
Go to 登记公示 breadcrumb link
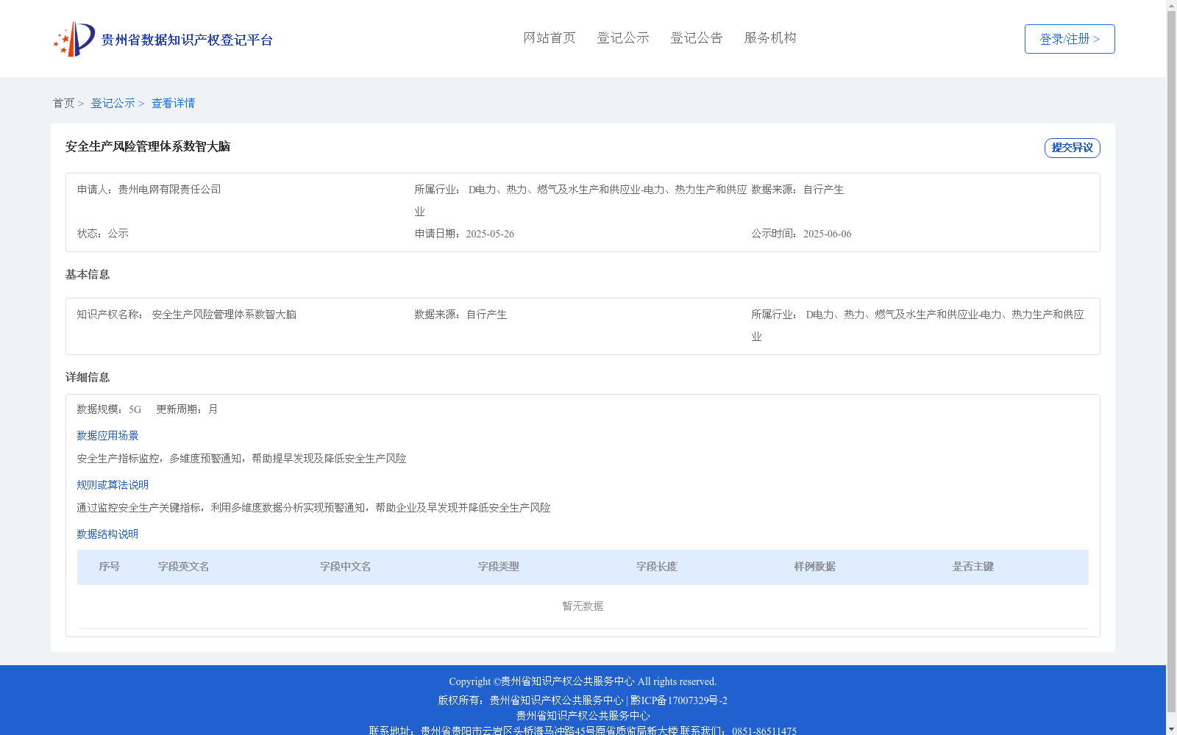[113, 103]
